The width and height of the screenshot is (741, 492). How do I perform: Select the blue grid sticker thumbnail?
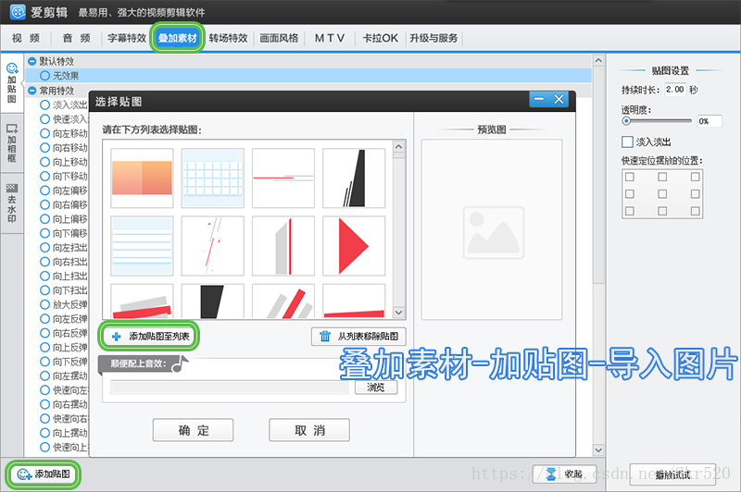point(213,178)
